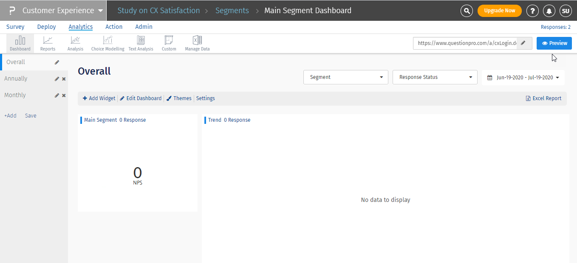Click the search magnifier icon
The image size is (577, 263).
(467, 11)
